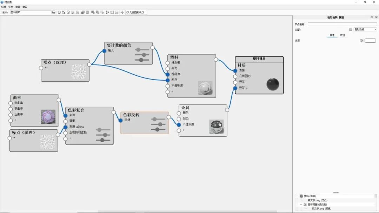Collapse the 塑料 (吸收) tree branch

pos(297,196)
